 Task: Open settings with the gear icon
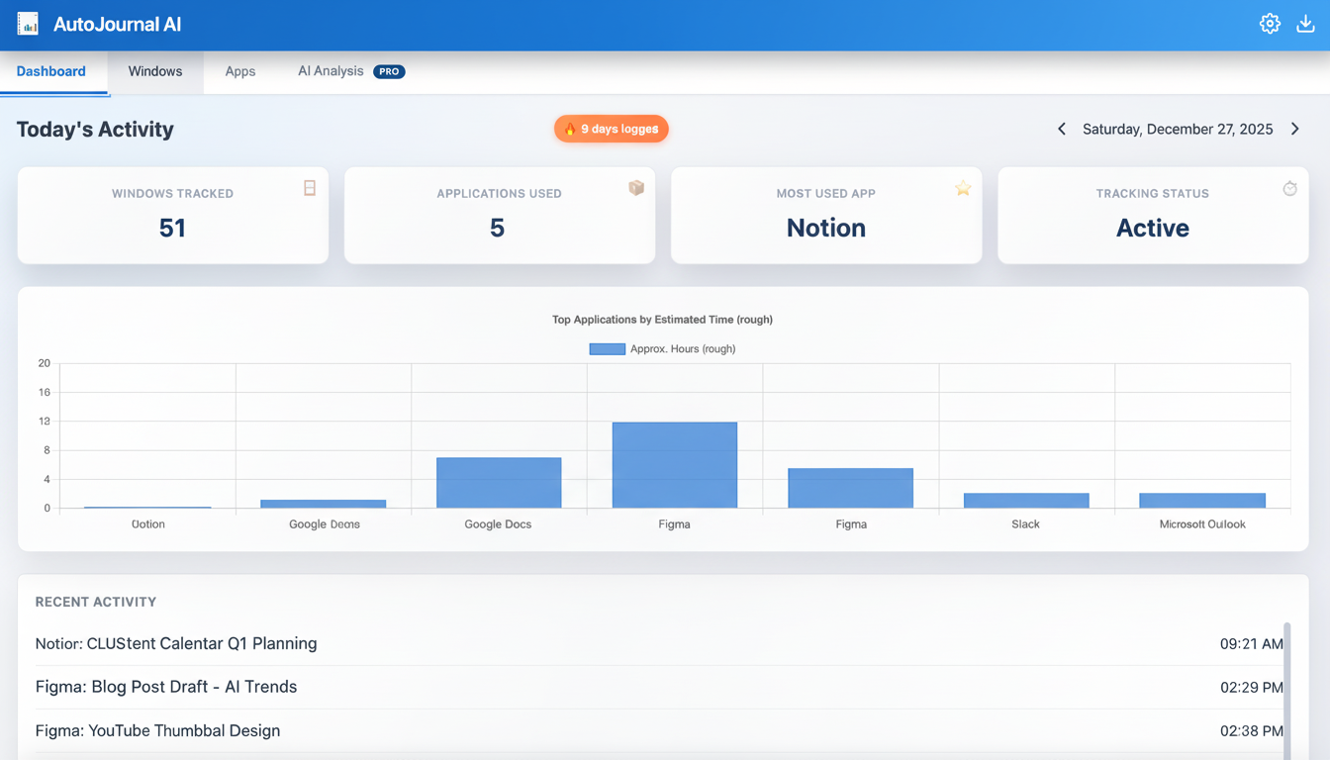[x=1270, y=23]
